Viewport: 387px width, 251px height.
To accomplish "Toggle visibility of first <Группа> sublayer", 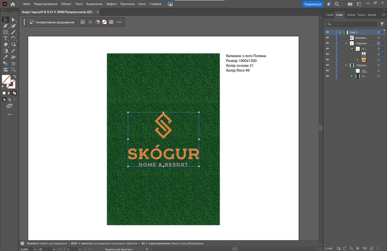I will [327, 43].
